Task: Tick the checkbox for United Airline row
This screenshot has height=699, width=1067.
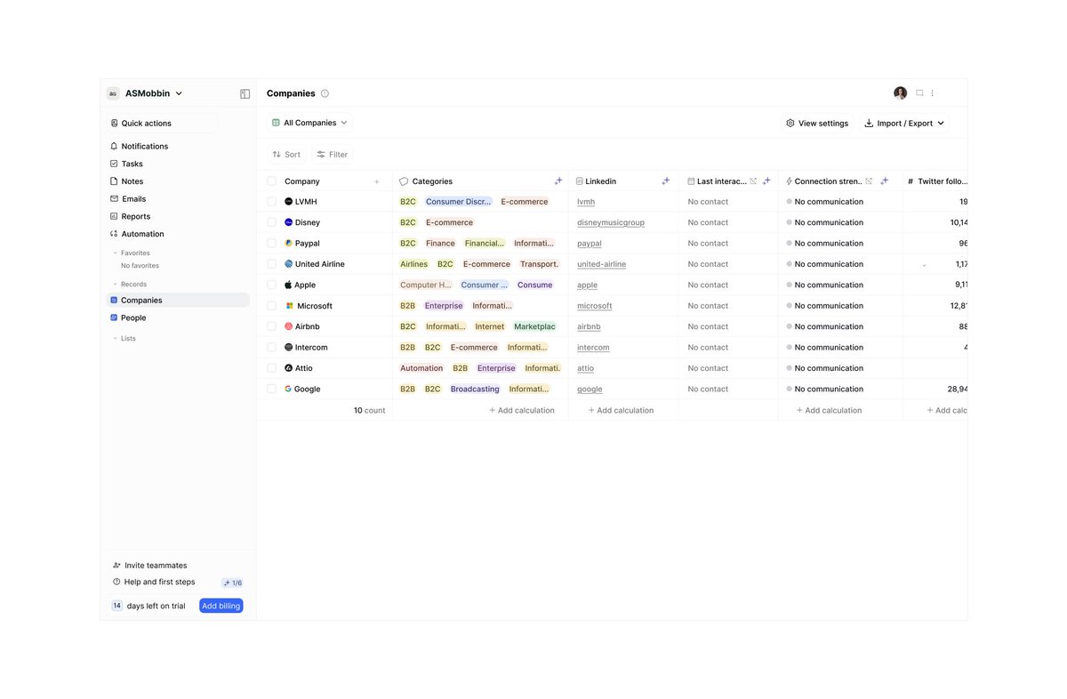Action: point(272,264)
